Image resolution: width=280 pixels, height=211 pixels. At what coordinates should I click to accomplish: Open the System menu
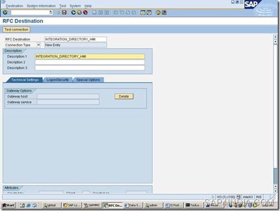(x=75, y=6)
